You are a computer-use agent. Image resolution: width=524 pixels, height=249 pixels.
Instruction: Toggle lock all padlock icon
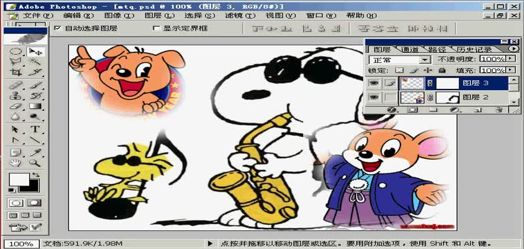pyautogui.click(x=442, y=70)
